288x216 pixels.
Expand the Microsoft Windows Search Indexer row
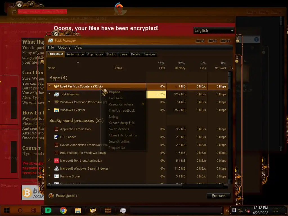(49, 168)
